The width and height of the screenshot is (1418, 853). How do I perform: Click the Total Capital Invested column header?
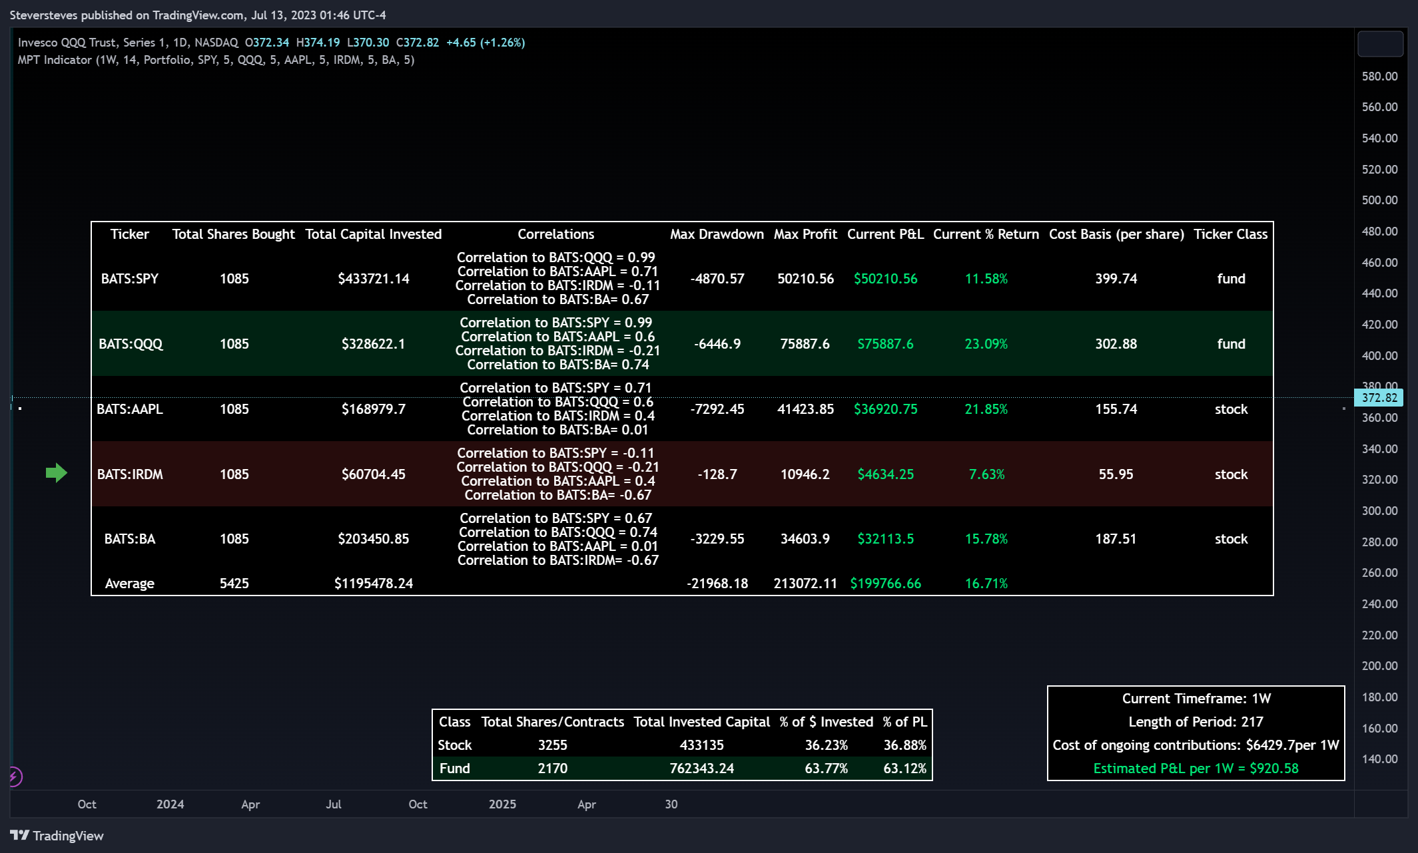click(374, 234)
